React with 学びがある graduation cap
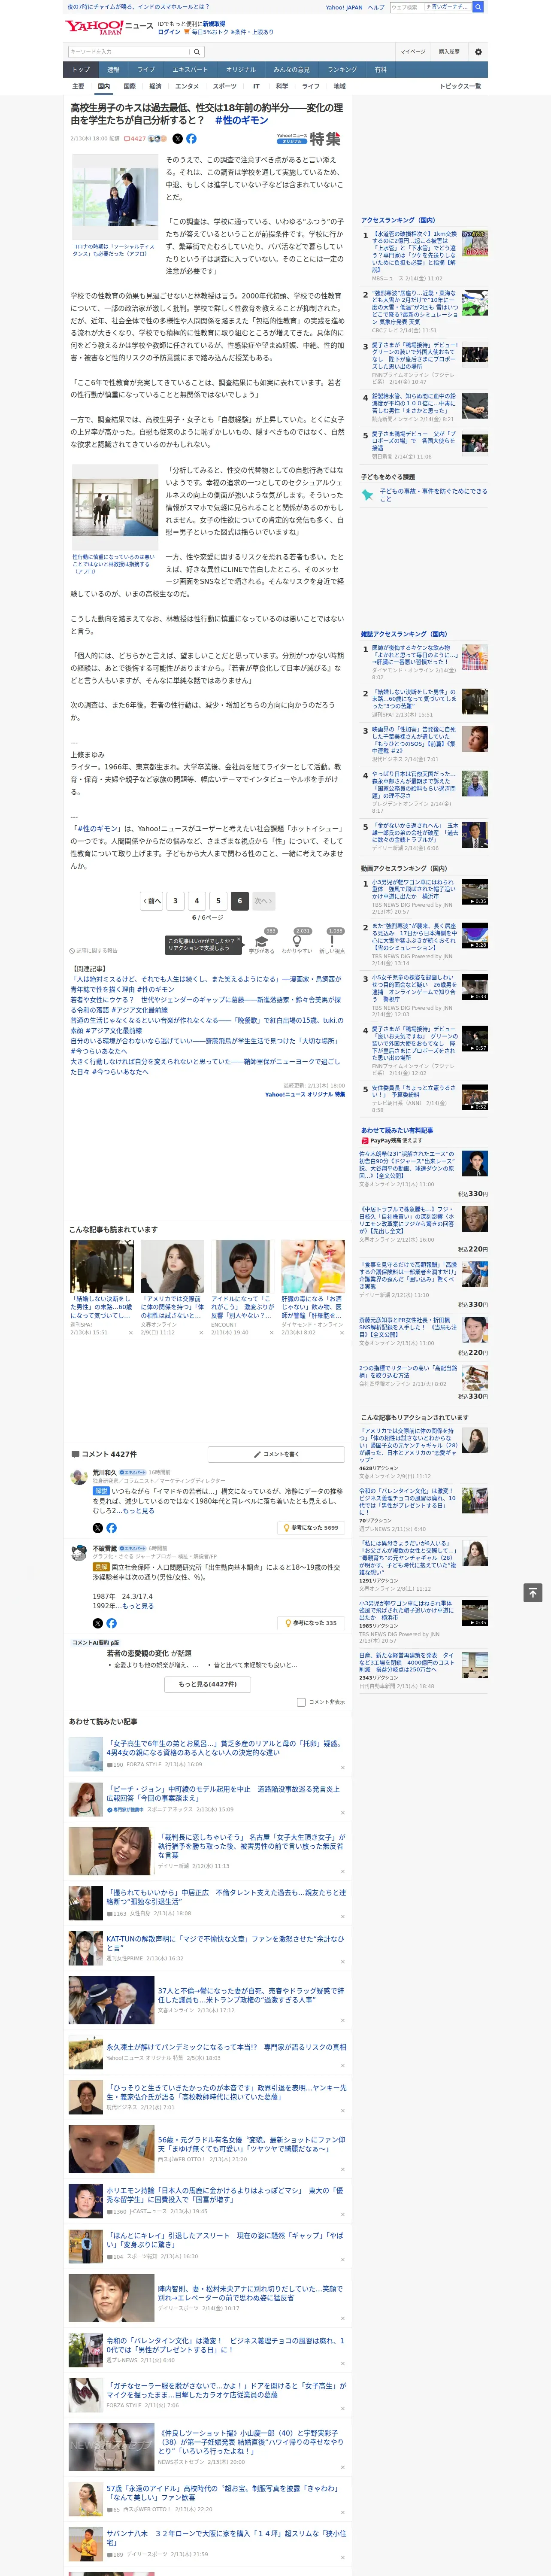Screen dimensions: 551x2576 [x=262, y=941]
